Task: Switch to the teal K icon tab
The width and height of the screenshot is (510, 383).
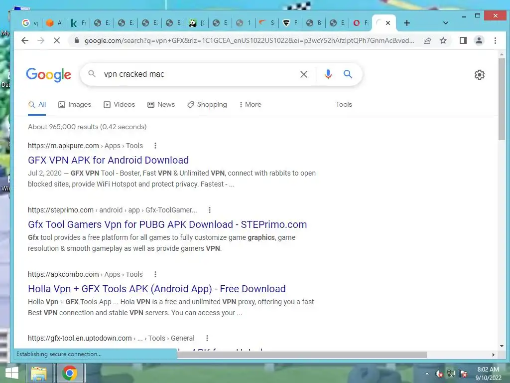Action: click(x=78, y=23)
